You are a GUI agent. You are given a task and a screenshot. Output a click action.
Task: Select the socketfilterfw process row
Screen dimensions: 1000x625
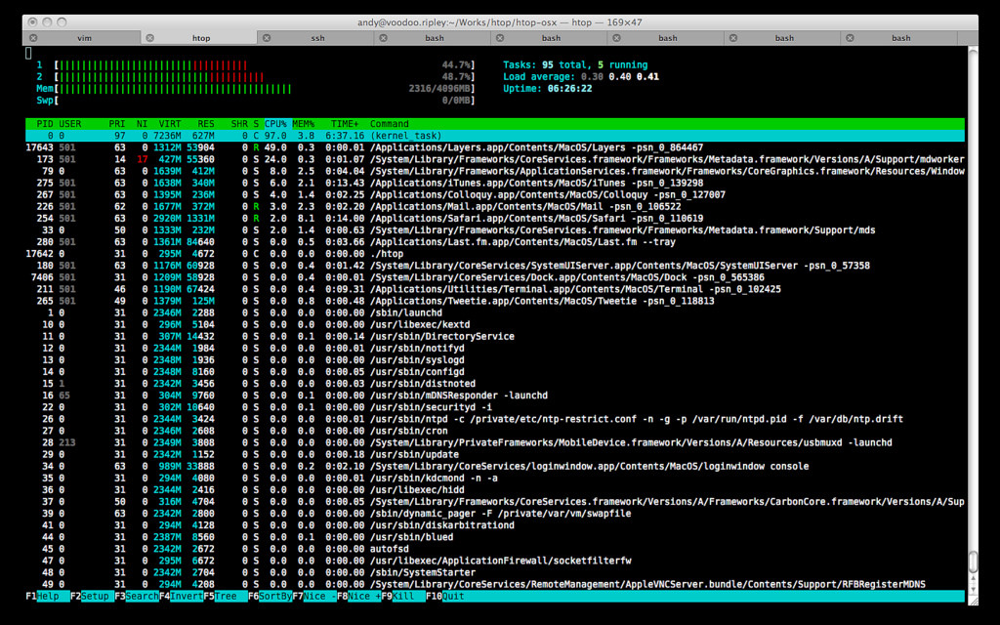[495, 561]
